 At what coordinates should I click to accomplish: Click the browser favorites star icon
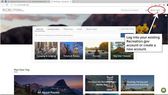tap(160, 5)
